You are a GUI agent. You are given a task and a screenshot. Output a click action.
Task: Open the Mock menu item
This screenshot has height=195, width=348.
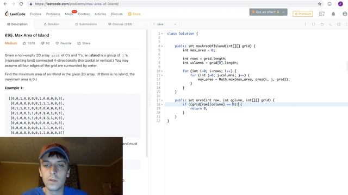coord(69,14)
